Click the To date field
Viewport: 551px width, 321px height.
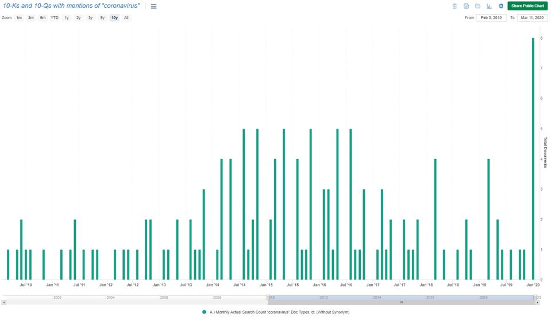pos(532,18)
